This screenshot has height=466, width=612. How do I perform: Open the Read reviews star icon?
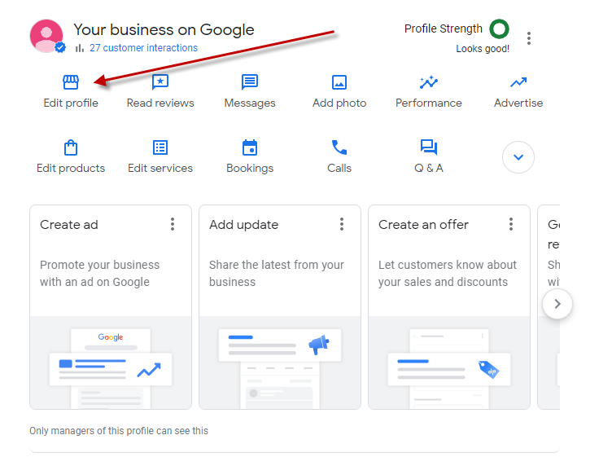160,82
